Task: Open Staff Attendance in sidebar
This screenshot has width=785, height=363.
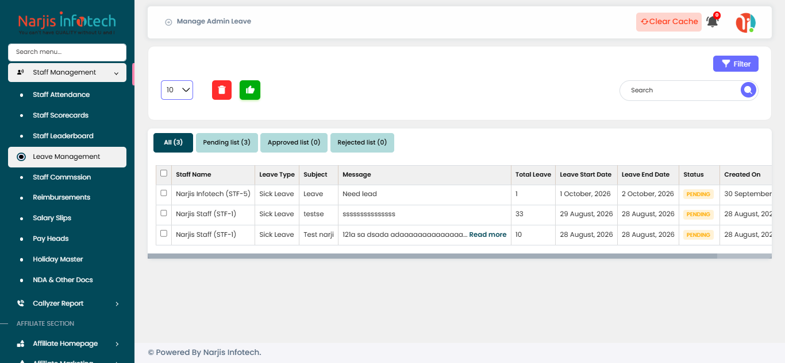Action: point(61,95)
